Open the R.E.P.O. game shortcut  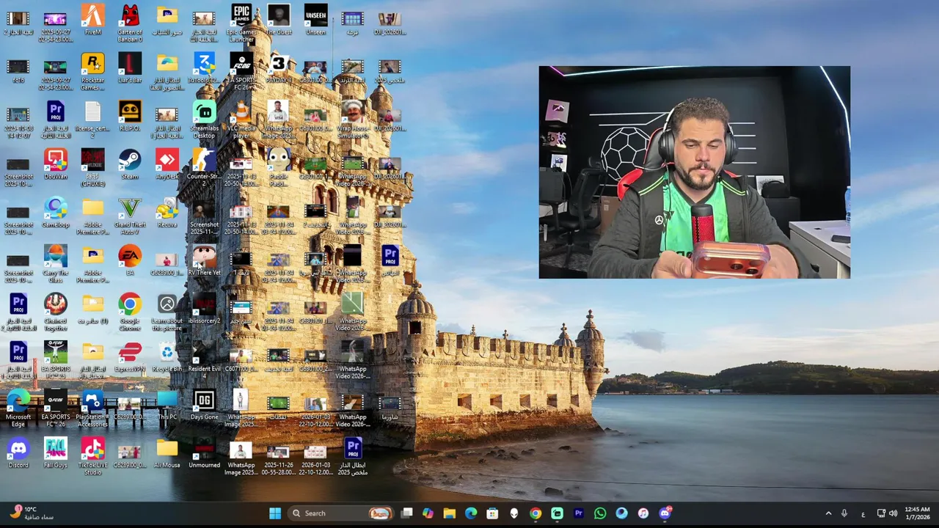pos(130,116)
